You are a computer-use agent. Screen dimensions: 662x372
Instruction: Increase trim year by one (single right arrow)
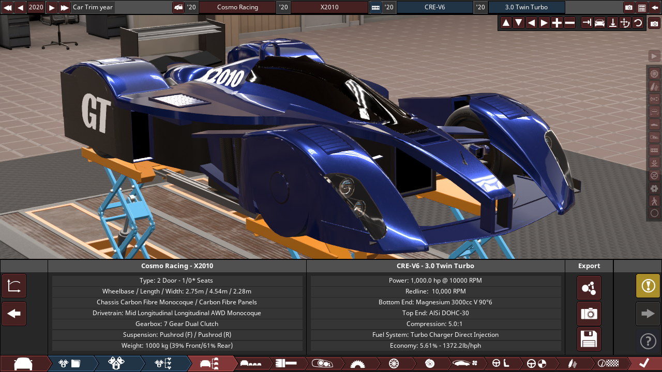coord(52,7)
